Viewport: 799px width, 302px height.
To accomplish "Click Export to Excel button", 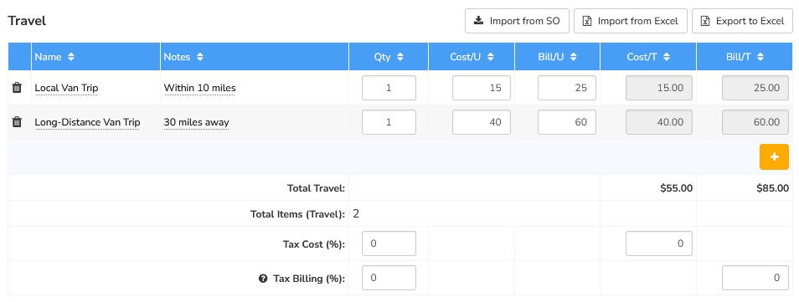I will click(742, 21).
